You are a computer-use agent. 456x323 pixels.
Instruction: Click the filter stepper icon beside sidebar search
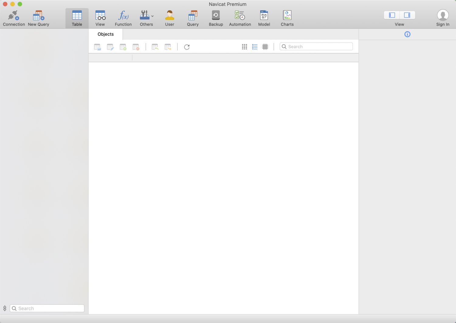pyautogui.click(x=5, y=308)
